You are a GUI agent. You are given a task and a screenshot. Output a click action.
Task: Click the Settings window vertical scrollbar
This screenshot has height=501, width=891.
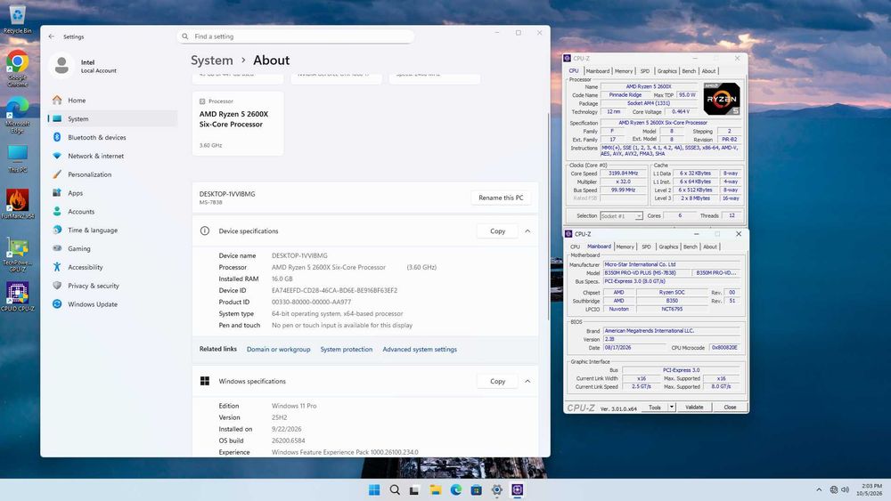tap(548, 215)
